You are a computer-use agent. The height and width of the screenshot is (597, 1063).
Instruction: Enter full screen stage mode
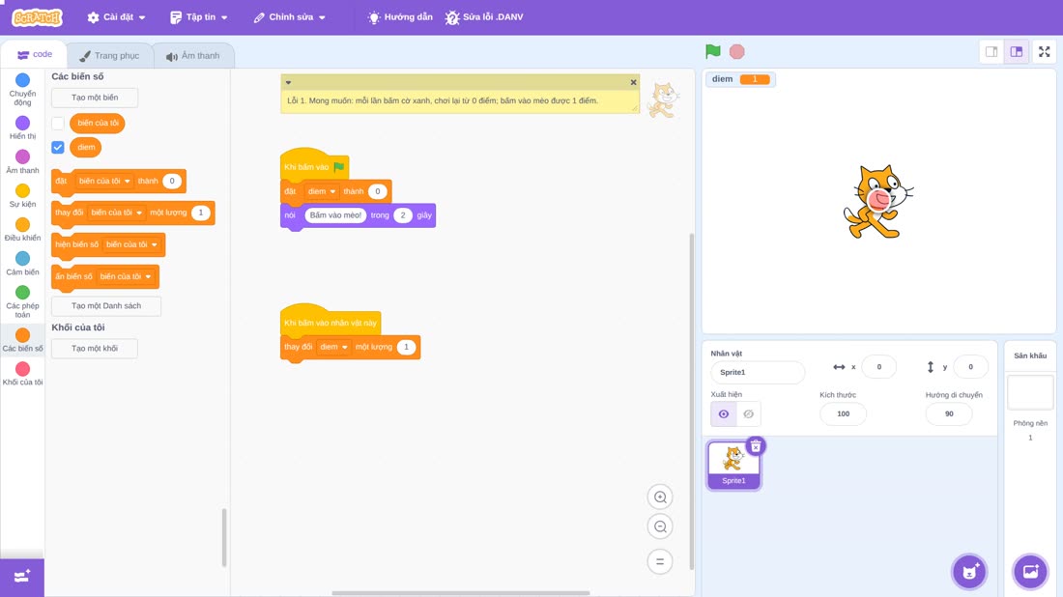(1044, 51)
